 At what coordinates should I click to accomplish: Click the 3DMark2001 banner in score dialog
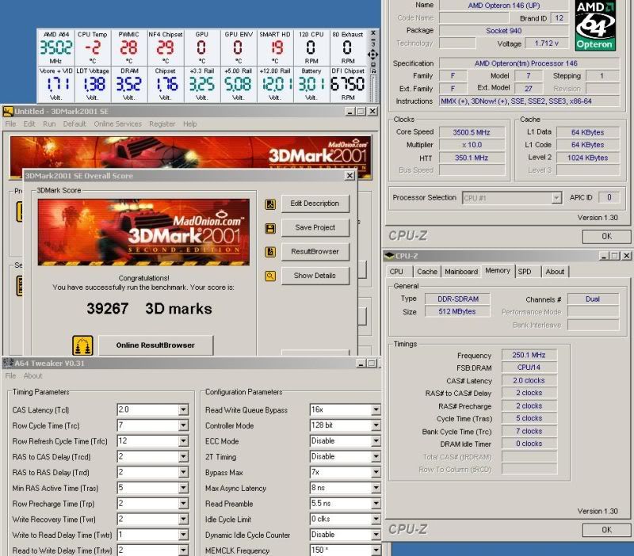[143, 232]
